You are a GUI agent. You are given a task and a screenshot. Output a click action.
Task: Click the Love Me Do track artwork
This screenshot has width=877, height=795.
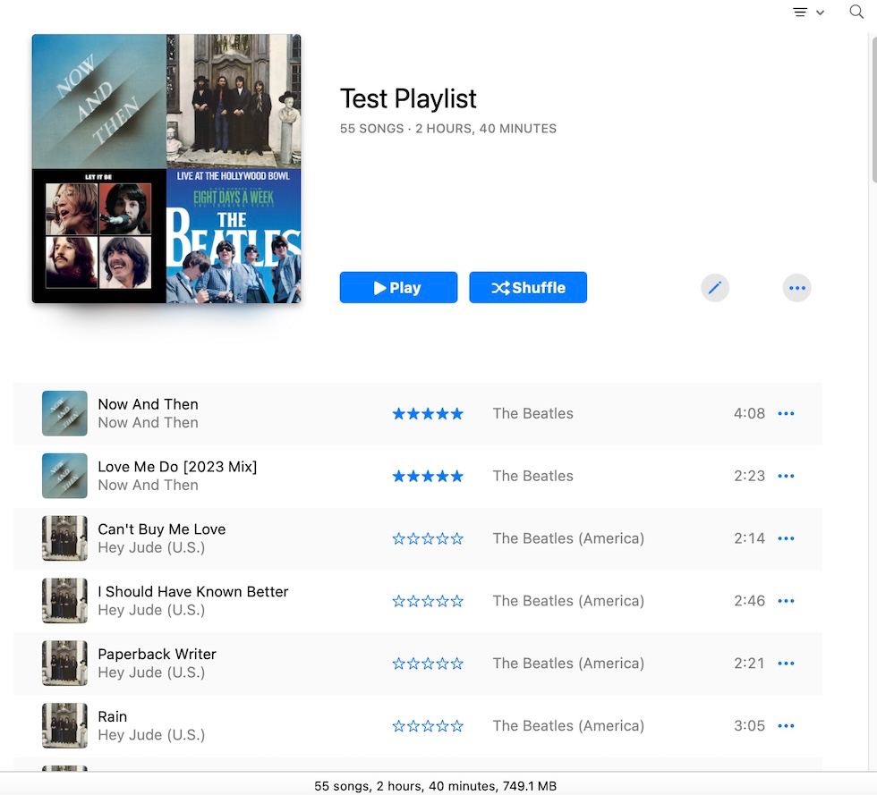(x=64, y=476)
